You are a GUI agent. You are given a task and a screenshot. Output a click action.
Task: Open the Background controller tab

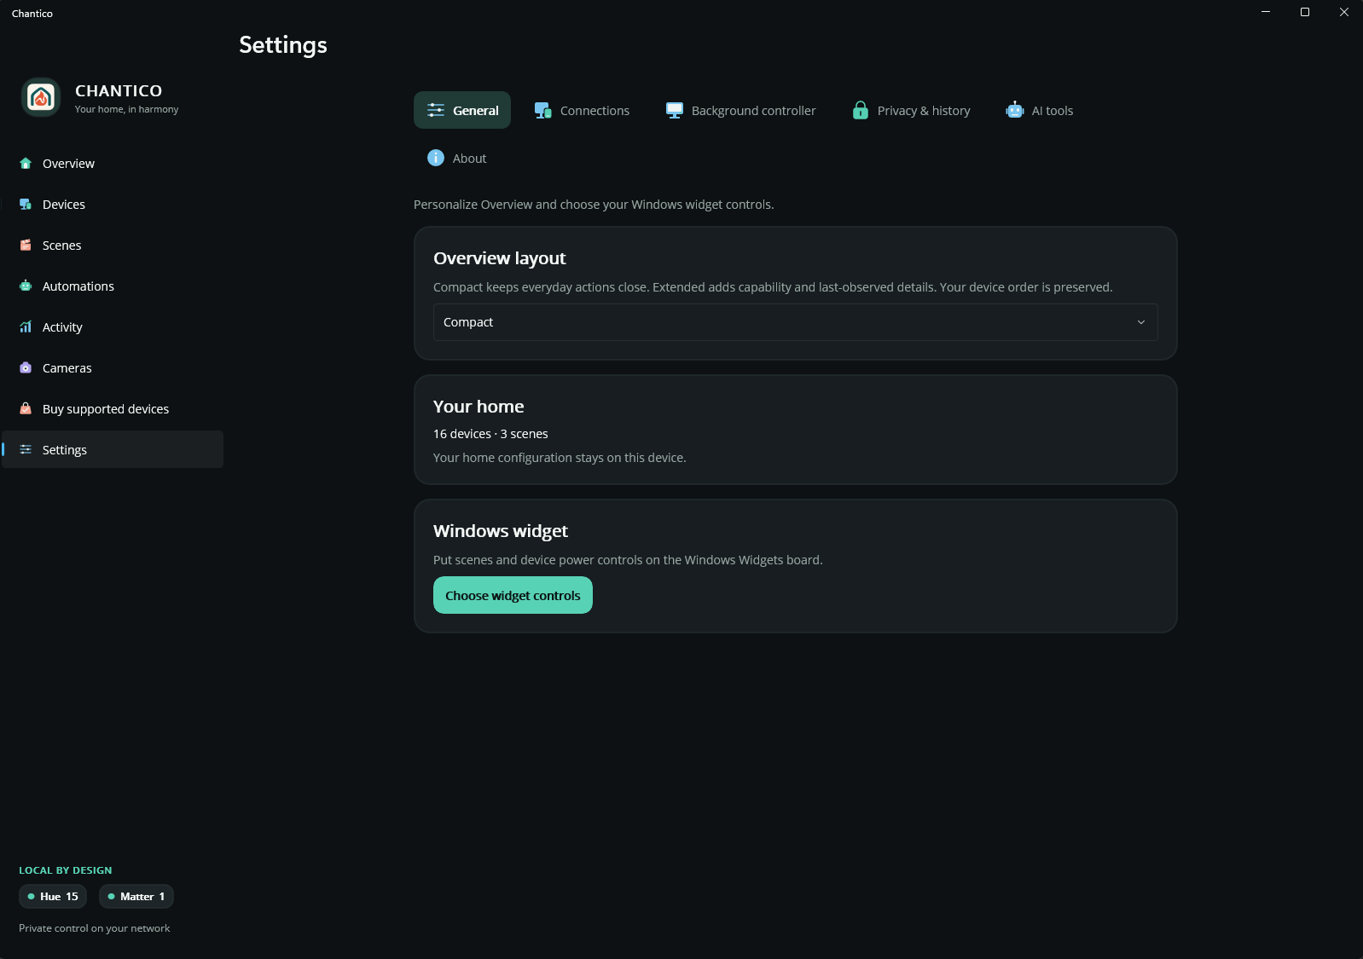pyautogui.click(x=741, y=110)
